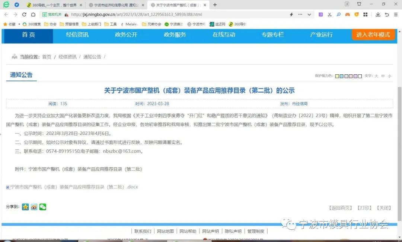402x242 pixels.
Task: Click the lightning speed-mode icon in address bar
Action: [291, 14]
